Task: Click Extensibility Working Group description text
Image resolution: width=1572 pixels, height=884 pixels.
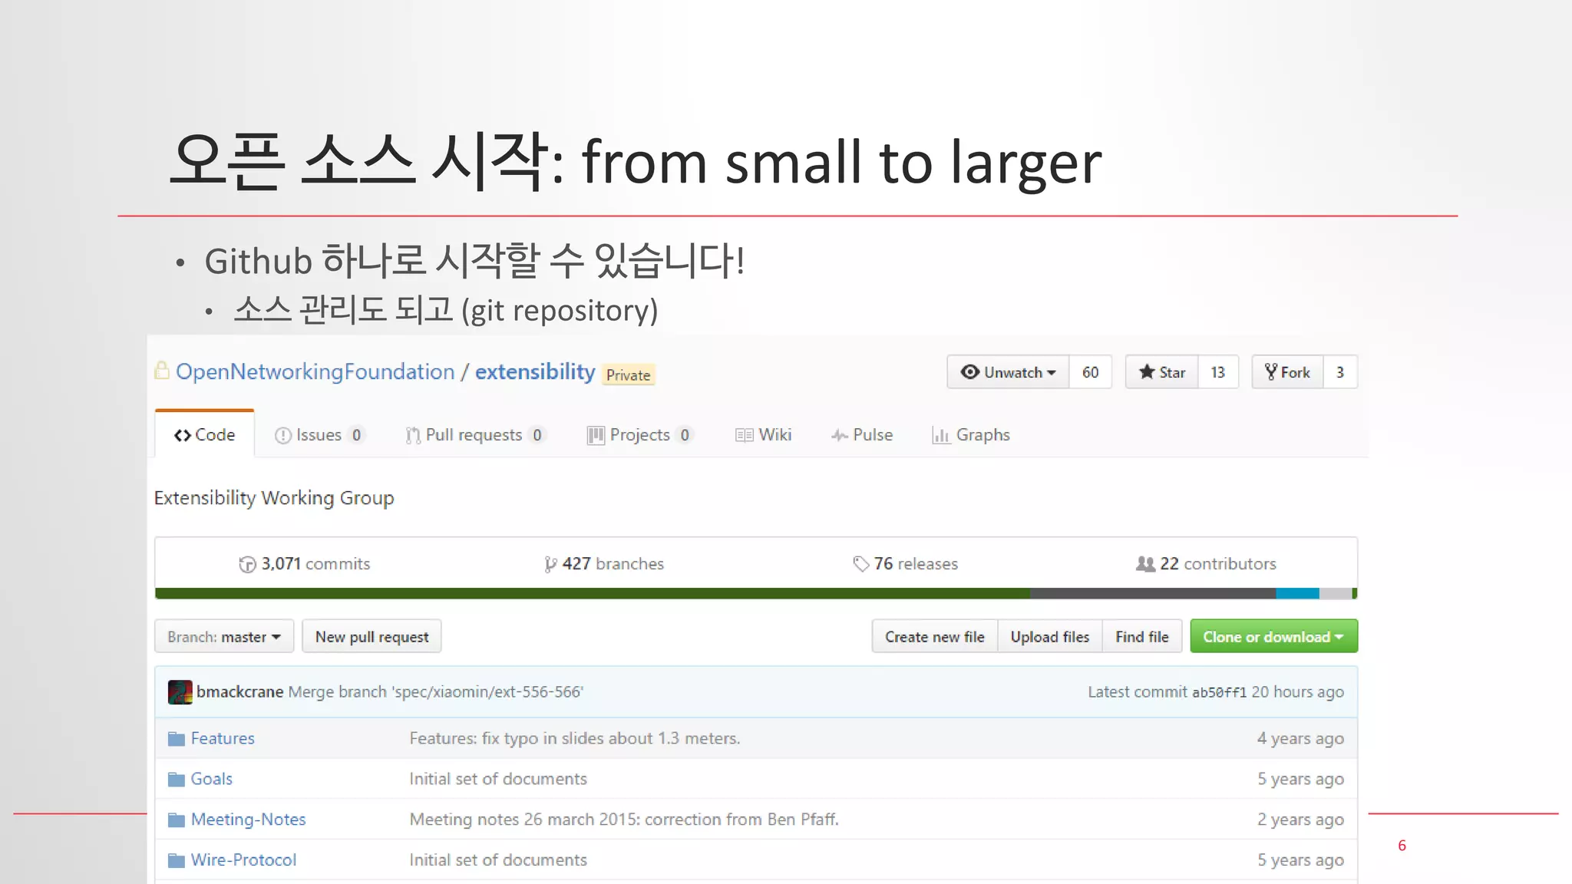Action: click(274, 498)
